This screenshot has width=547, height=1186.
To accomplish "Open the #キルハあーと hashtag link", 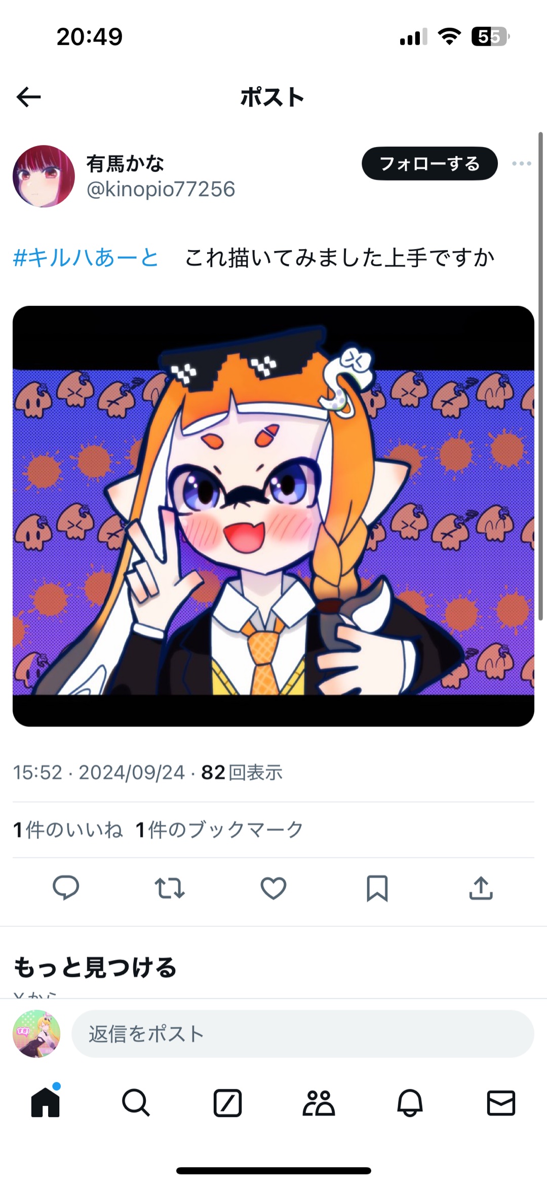I will 86,258.
